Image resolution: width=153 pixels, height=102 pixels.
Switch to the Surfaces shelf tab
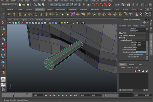29,9
